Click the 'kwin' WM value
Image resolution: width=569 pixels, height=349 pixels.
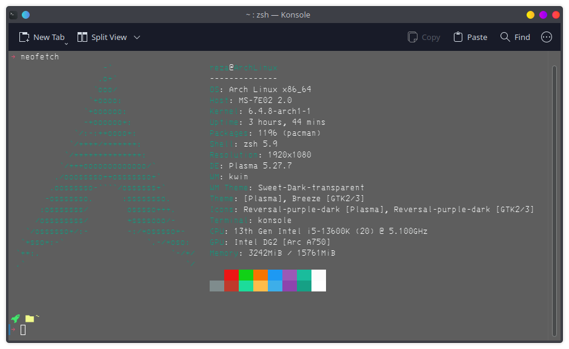click(238, 177)
